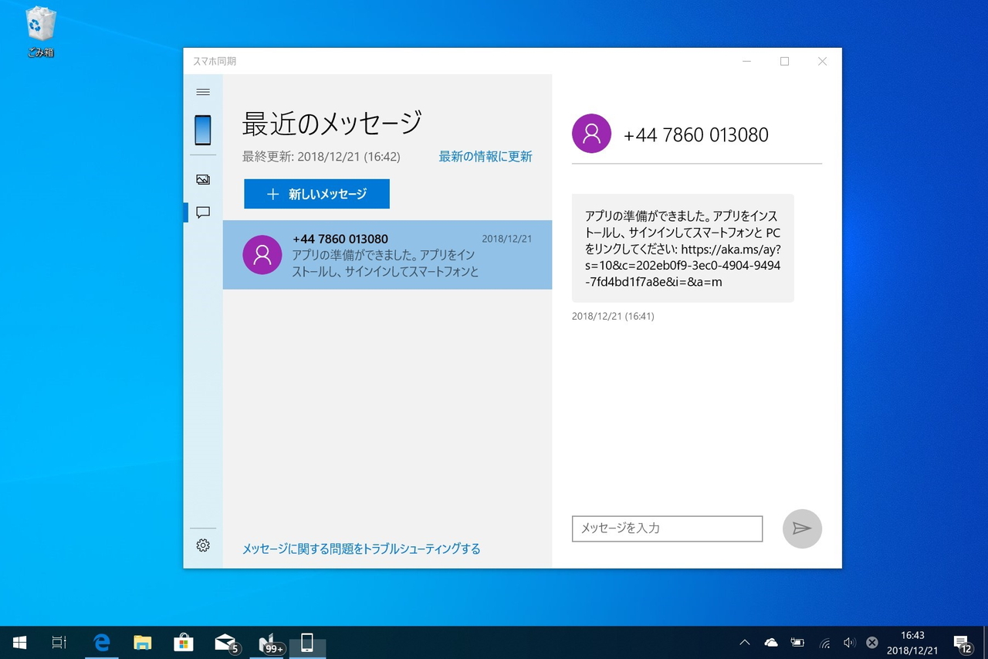This screenshot has height=659, width=988.
Task: Launch Microsoft Edge from the taskbar
Action: (103, 642)
